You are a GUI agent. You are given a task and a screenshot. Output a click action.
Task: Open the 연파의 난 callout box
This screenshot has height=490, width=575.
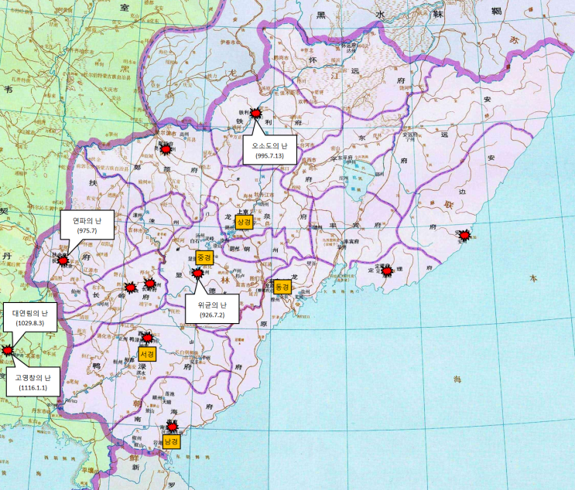click(x=87, y=225)
